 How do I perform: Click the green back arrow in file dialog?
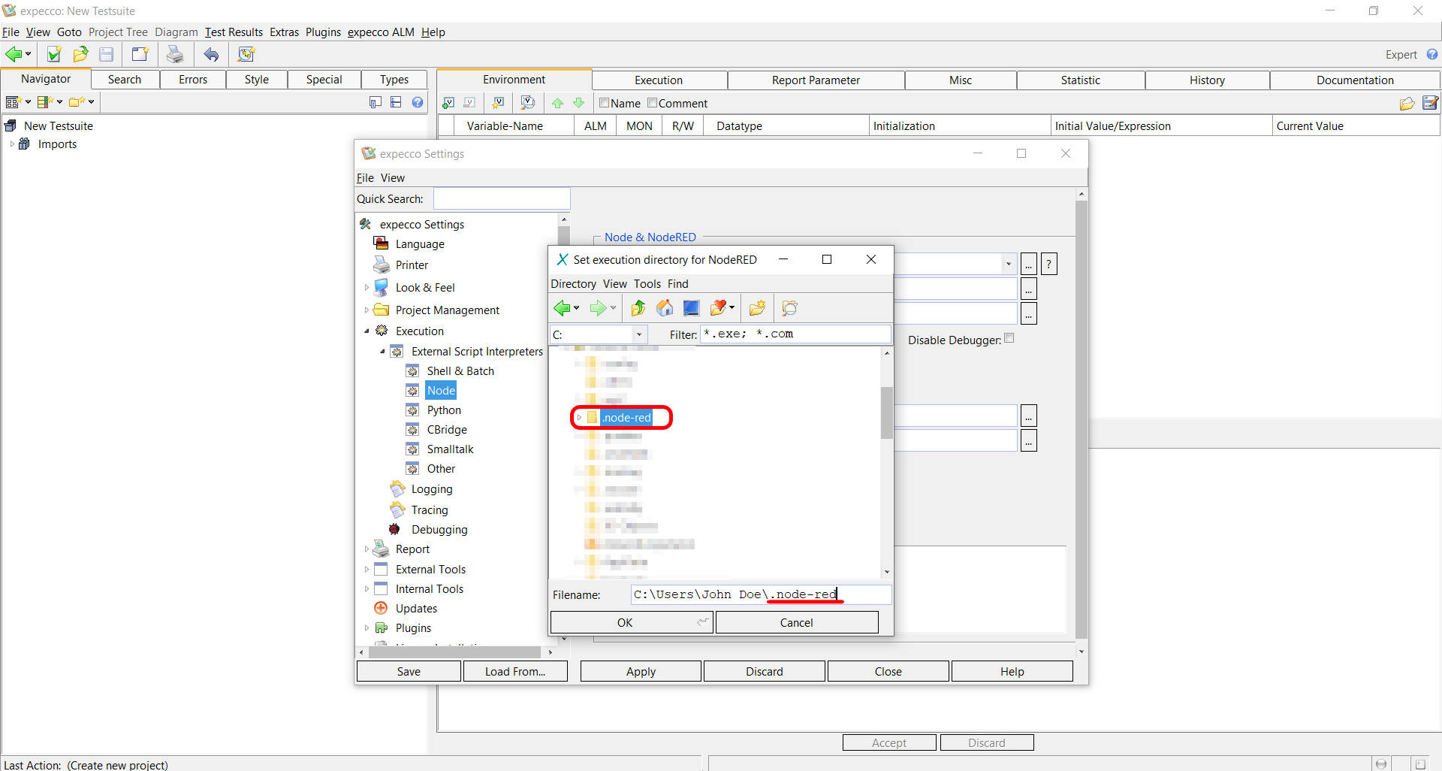point(562,308)
